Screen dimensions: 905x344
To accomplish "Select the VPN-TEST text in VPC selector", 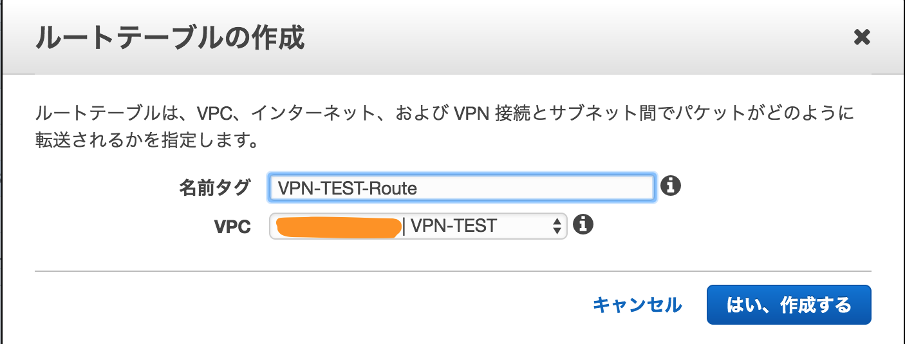I will (454, 225).
